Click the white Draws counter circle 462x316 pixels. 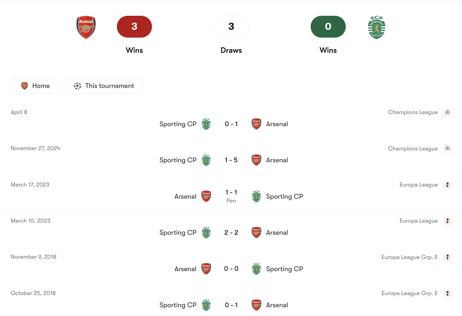[231, 27]
